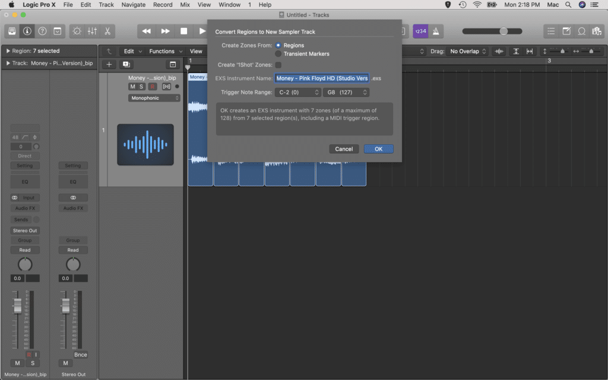Open the List Editors icon
Viewport: 608px width, 380px height.
point(551,31)
